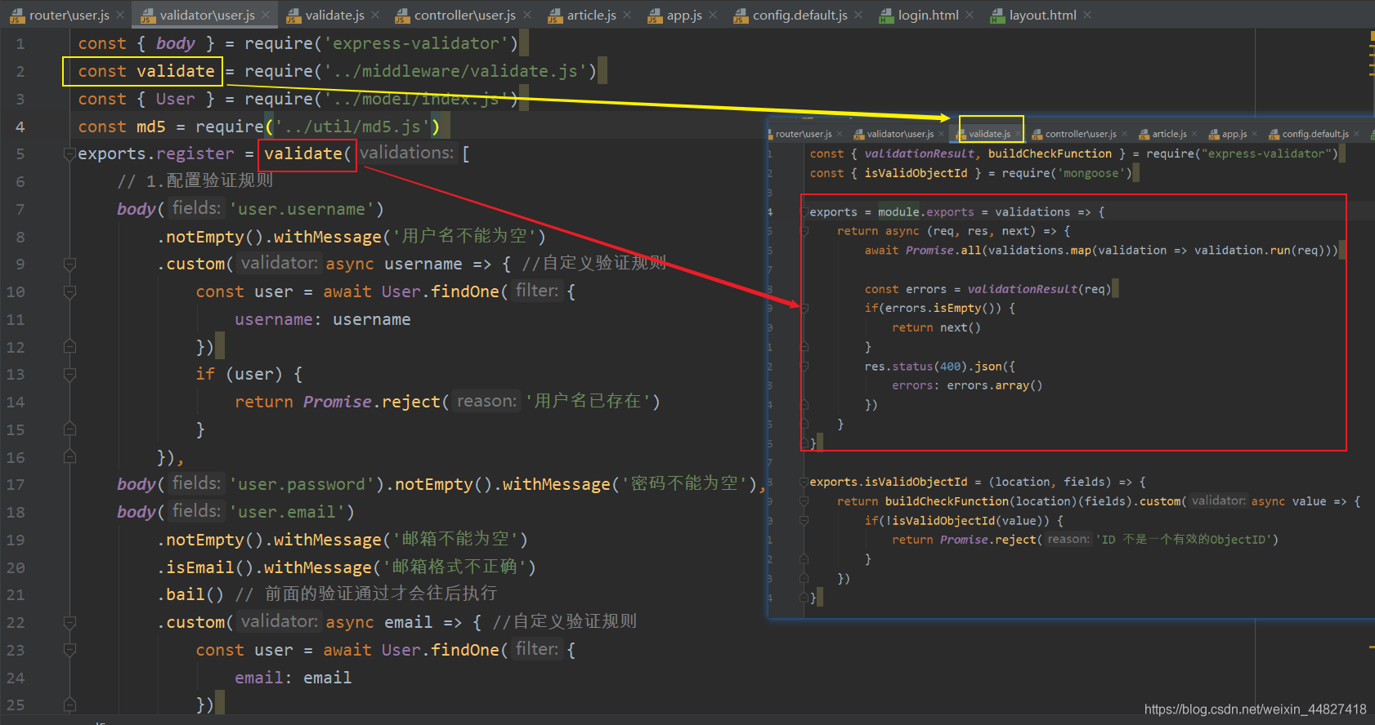Click res.status(400) in the inset editor
This screenshot has height=725, width=1375.
click(916, 367)
